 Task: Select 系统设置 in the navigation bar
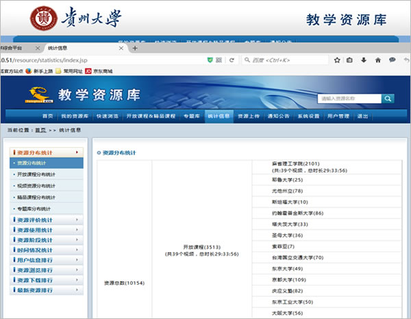308,116
